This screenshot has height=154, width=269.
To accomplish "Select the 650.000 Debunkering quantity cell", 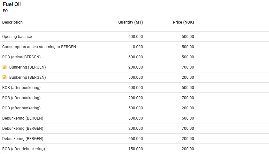I will (135, 139).
